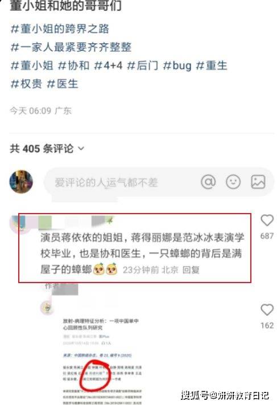Open the #权贵 hashtag
This screenshot has height=405, width=277.
coord(26,84)
